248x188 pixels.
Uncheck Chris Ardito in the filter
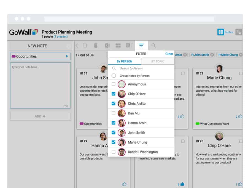click(x=114, y=104)
